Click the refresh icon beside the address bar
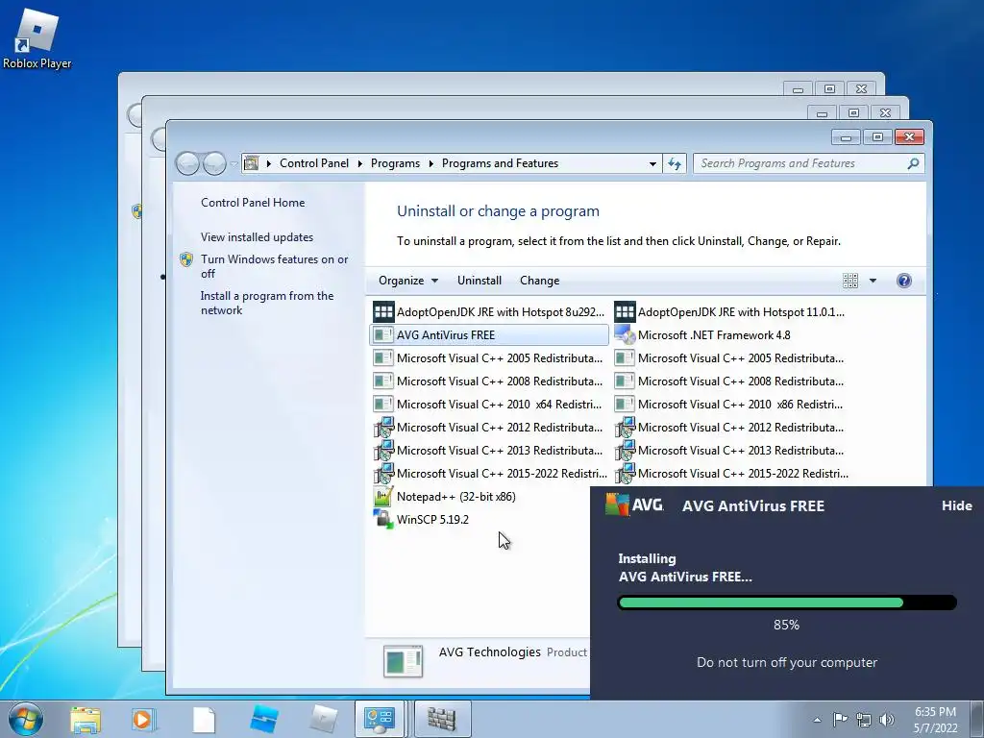Viewport: 984px width, 738px height. click(x=675, y=163)
